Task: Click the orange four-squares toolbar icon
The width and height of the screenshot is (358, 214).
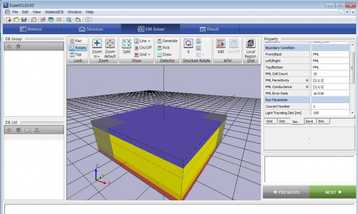Action: point(59,20)
